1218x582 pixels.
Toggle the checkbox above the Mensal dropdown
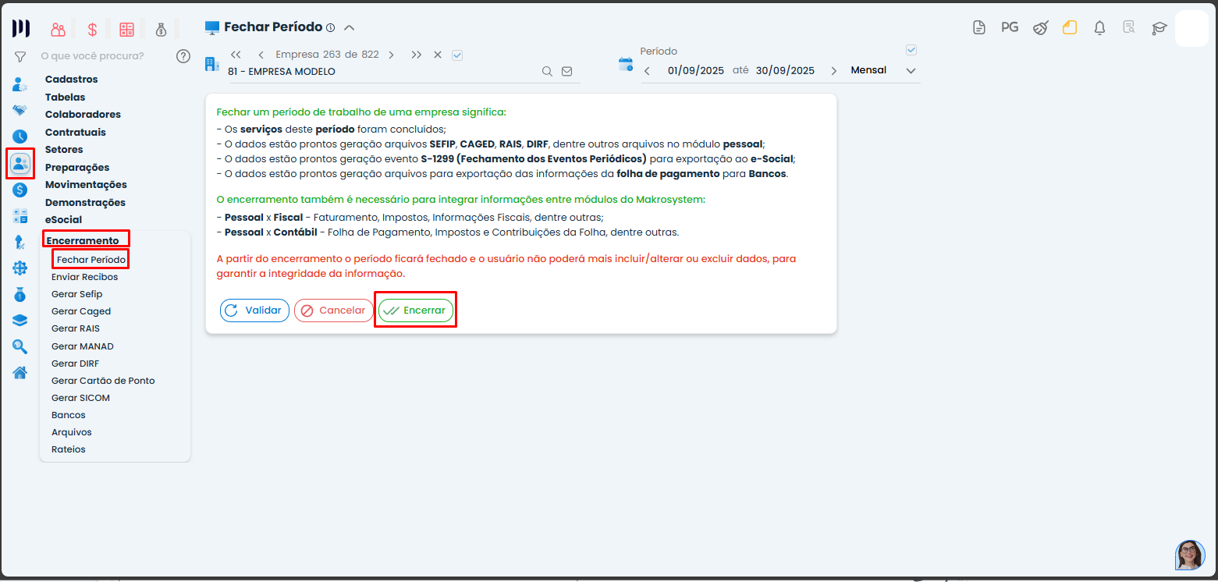[x=911, y=50]
